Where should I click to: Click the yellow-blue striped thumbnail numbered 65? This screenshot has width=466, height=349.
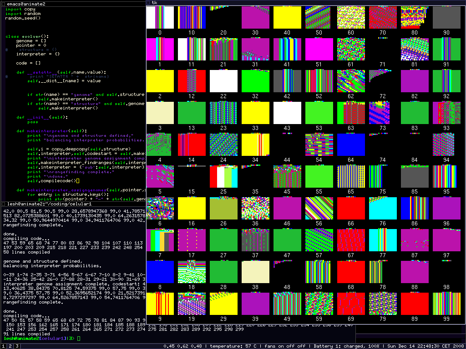[351, 177]
